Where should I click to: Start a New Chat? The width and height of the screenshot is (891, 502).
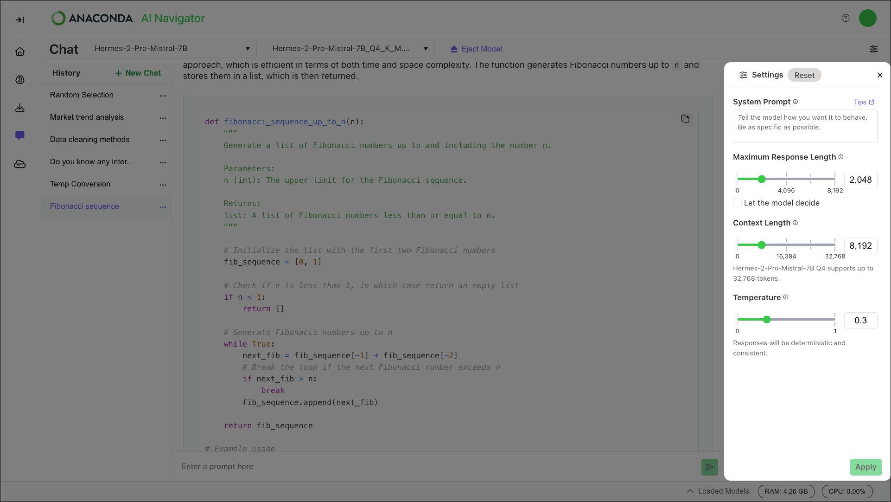coord(138,73)
